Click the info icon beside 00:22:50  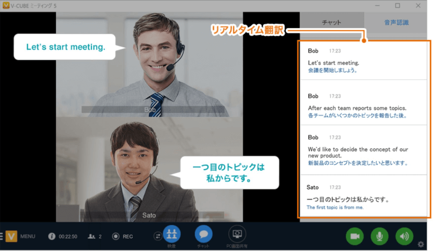pos(51,237)
